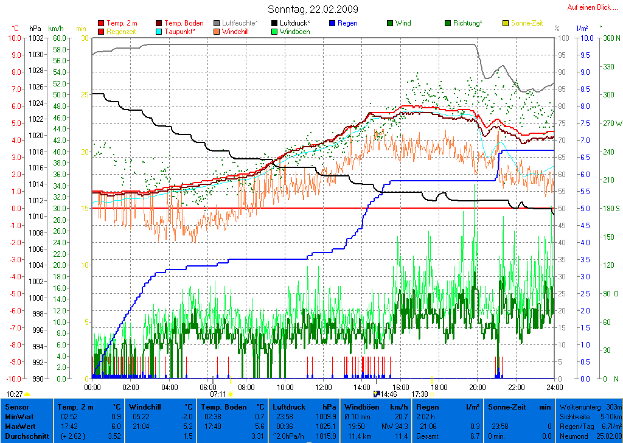623x443 pixels.
Task: Click the red swatch beside Temp. 2 m
Action: (101, 23)
